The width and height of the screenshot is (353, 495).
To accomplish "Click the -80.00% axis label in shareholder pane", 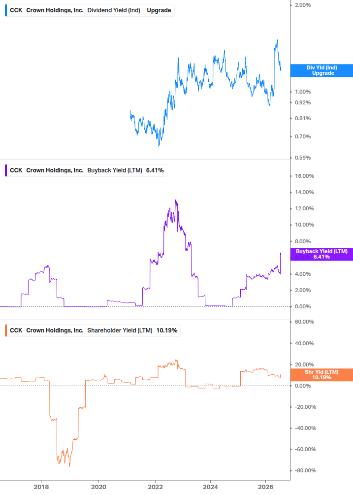I will click(305, 471).
